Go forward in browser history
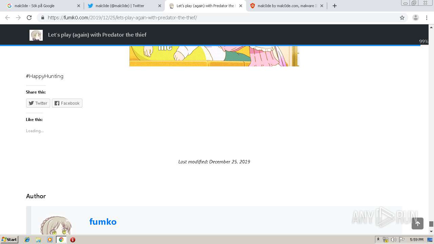The height and width of the screenshot is (244, 434). pyautogui.click(x=18, y=18)
